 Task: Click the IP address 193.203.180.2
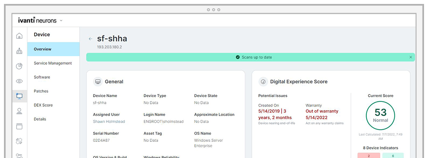click(109, 47)
